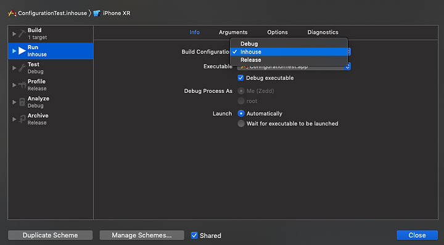444x245 pixels.
Task: Select the Automatically launch radio button
Action: [x=241, y=113]
